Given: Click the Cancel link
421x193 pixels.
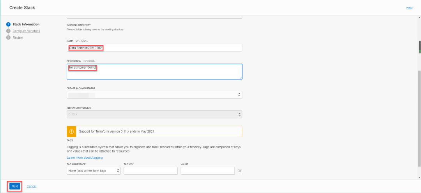Looking at the screenshot, I should pos(32,186).
